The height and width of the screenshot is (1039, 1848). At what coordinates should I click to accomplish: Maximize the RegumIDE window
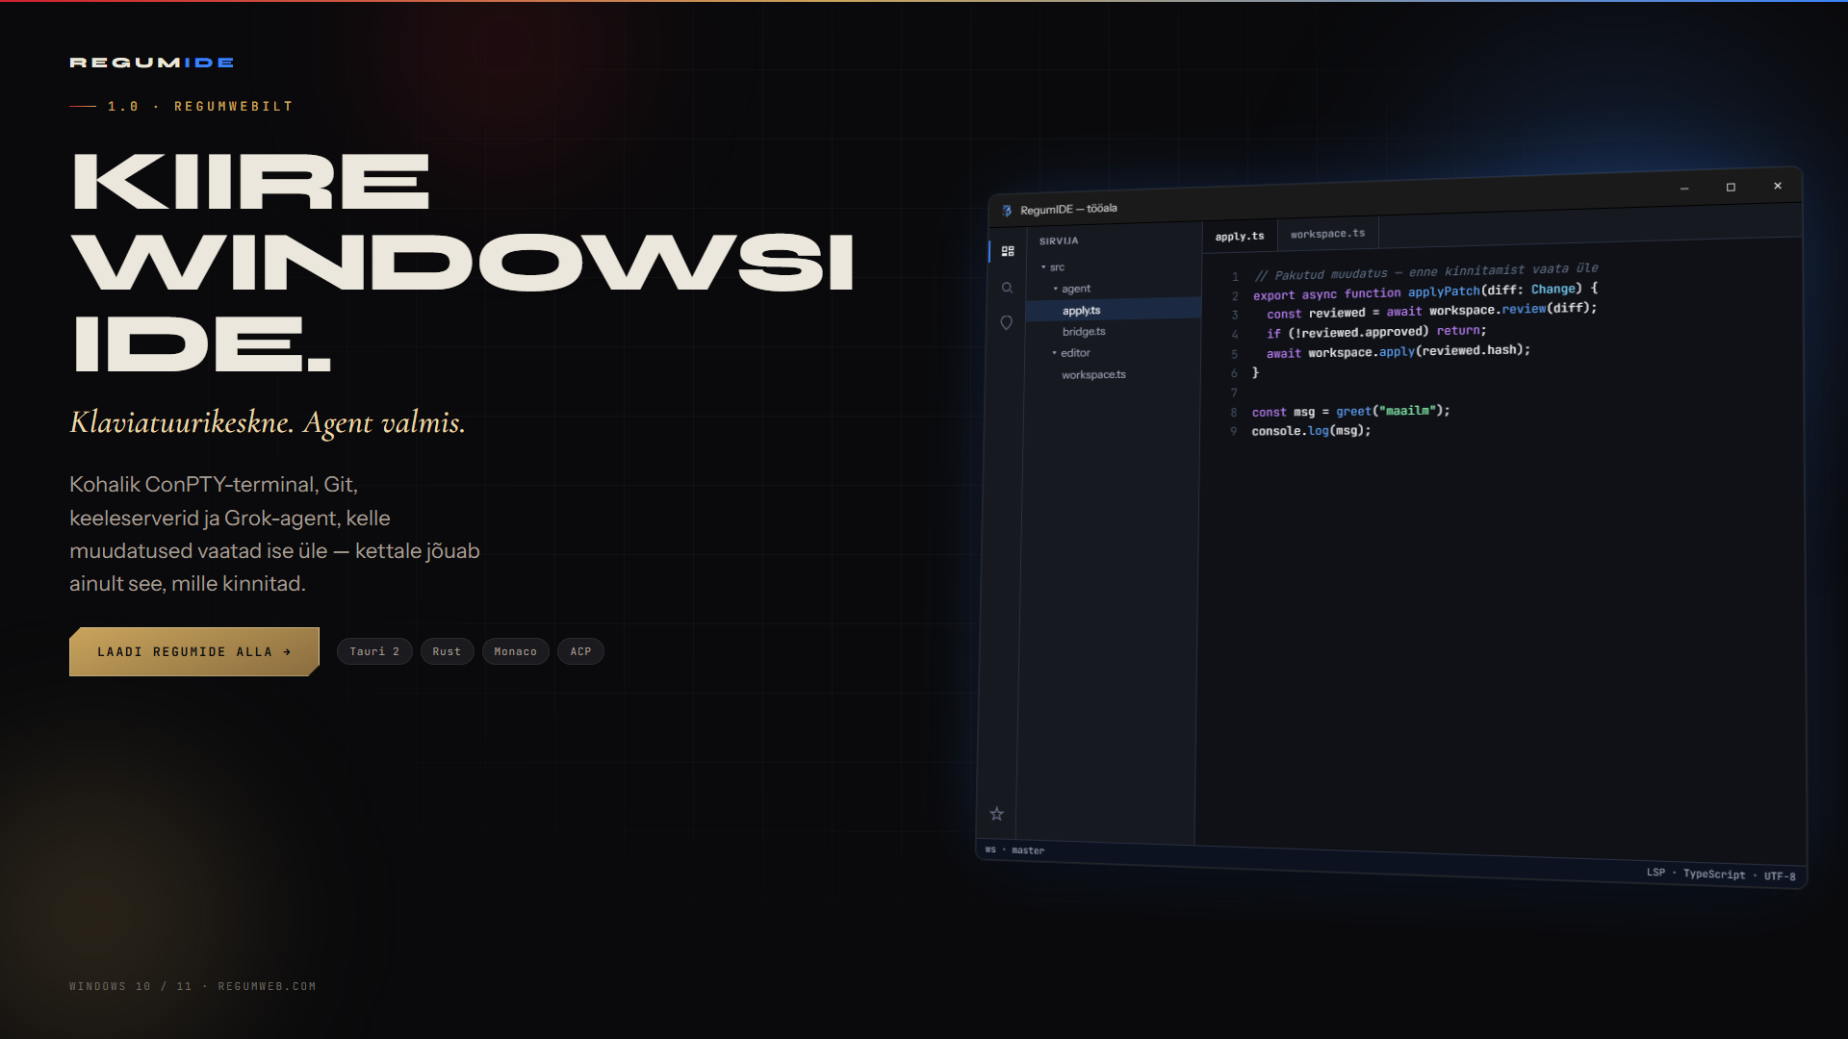[1731, 188]
